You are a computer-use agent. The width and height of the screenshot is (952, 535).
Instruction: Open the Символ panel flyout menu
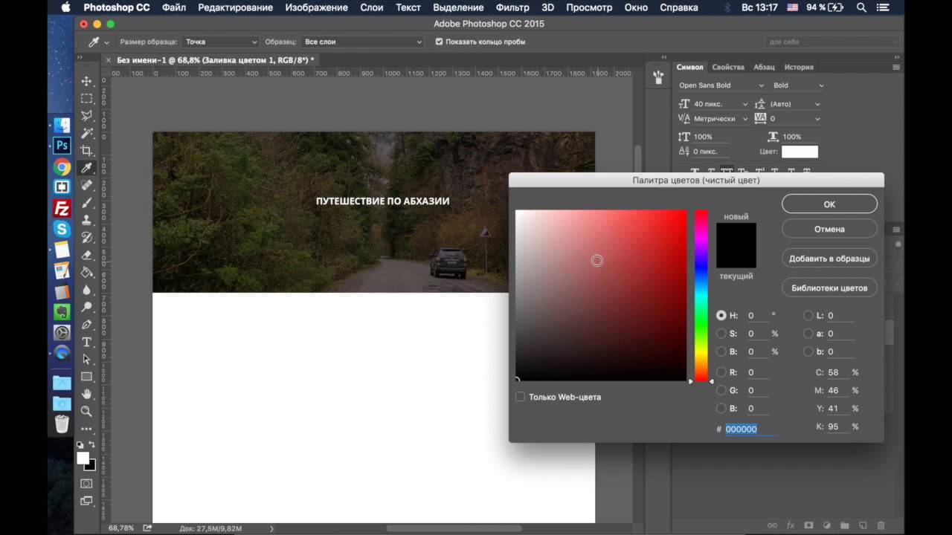896,67
